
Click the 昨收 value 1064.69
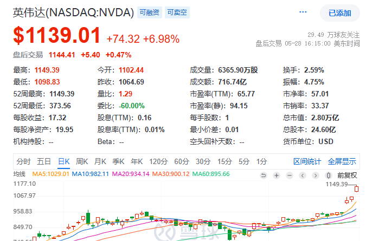click(x=131, y=82)
